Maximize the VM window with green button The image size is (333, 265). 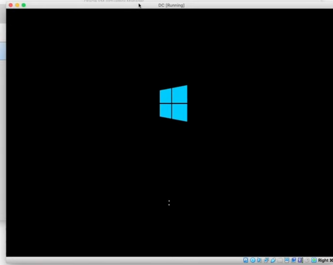pyautogui.click(x=23, y=5)
